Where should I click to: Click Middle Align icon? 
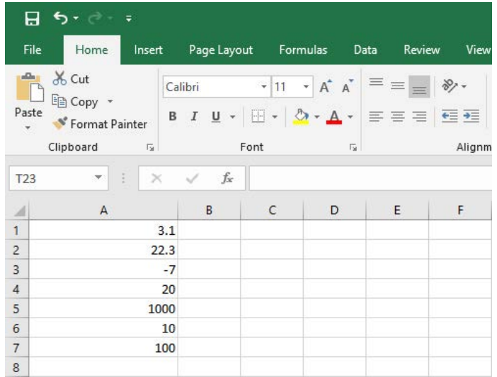397,86
